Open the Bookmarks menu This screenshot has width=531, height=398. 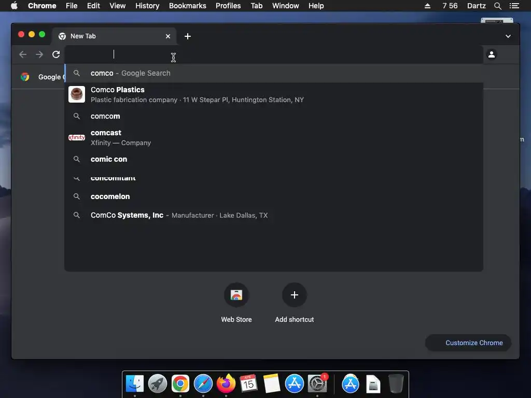tap(188, 6)
